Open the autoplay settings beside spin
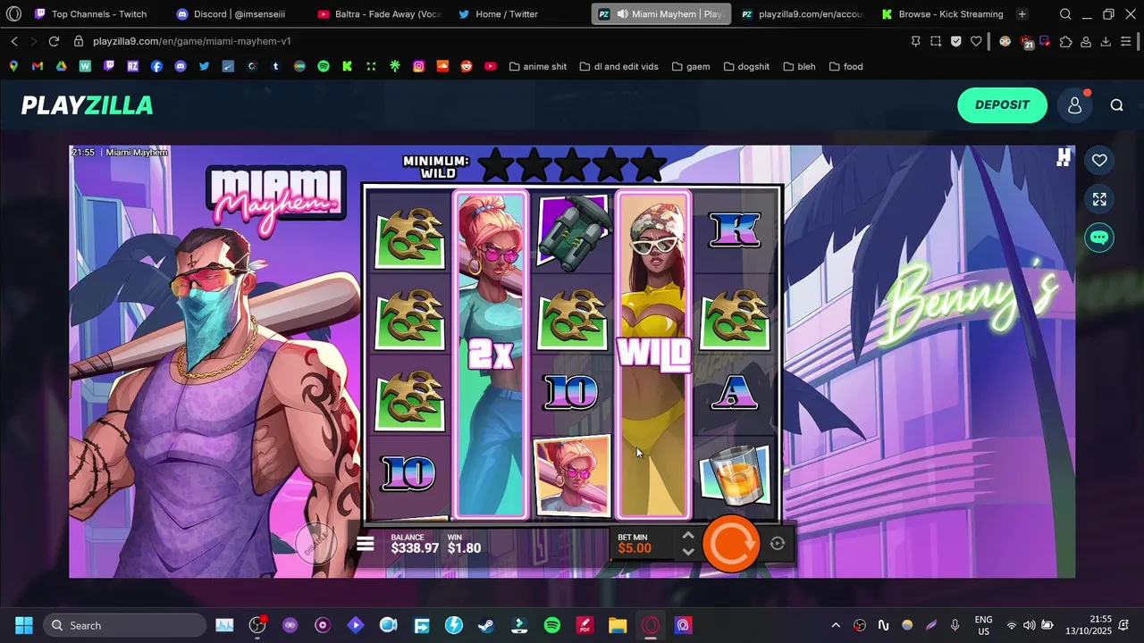 pos(778,543)
